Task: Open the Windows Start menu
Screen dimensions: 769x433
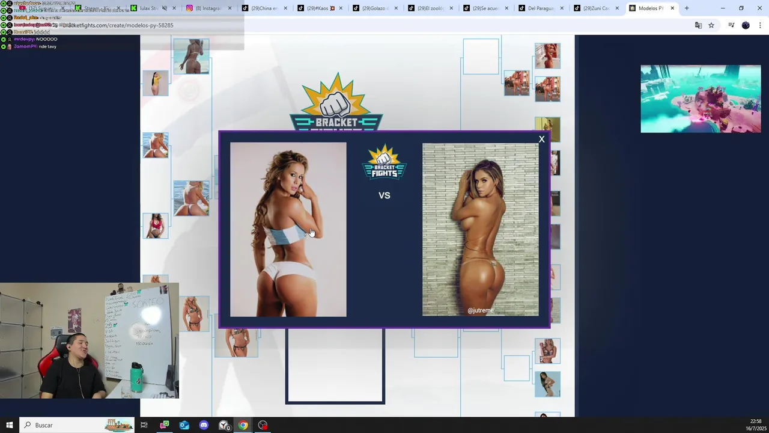Action: pos(9,425)
